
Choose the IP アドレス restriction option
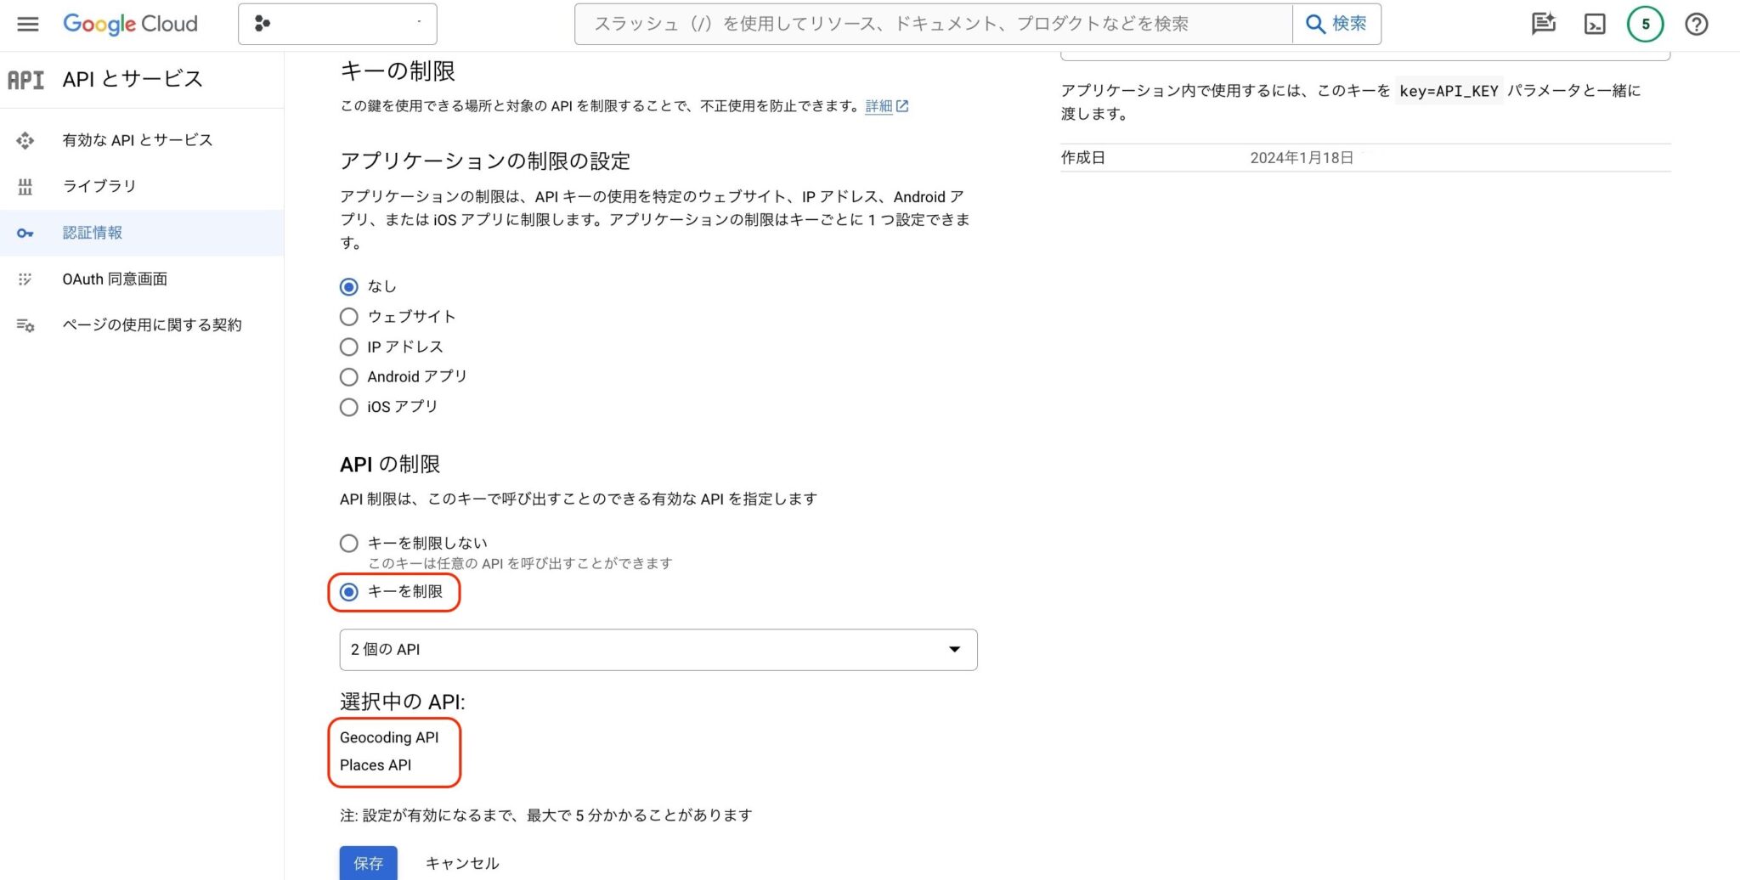[x=348, y=347]
